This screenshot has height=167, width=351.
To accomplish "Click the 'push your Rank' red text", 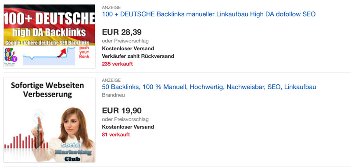I will pos(84,52).
